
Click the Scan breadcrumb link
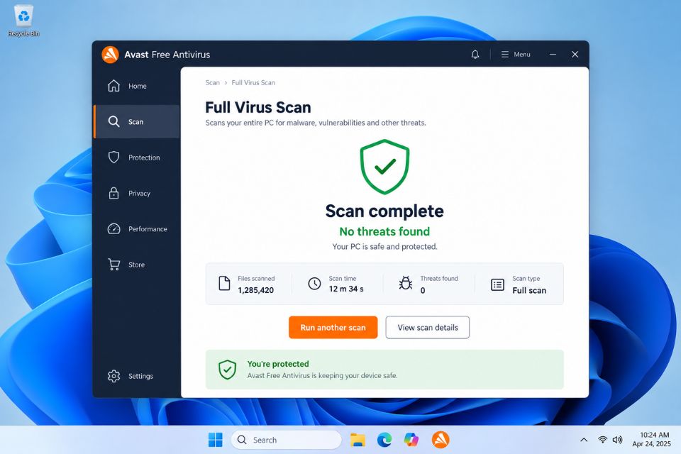[x=212, y=82]
